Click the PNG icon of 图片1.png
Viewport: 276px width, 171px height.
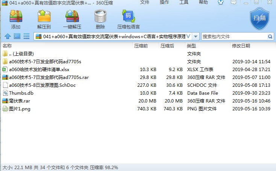(x=5, y=109)
